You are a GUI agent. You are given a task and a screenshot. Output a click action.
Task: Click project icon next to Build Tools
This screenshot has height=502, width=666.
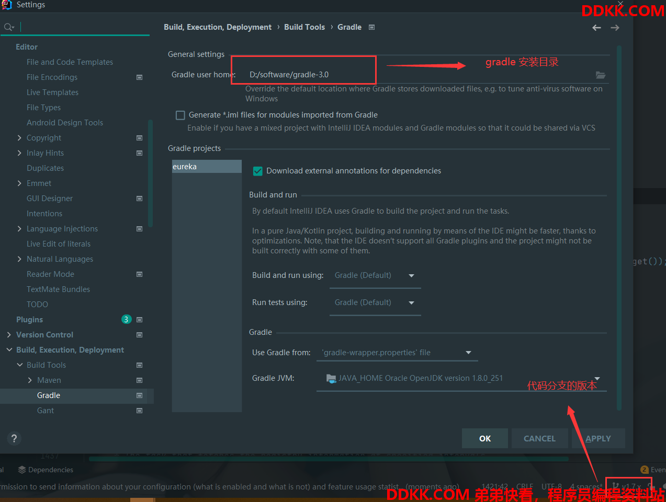(139, 365)
